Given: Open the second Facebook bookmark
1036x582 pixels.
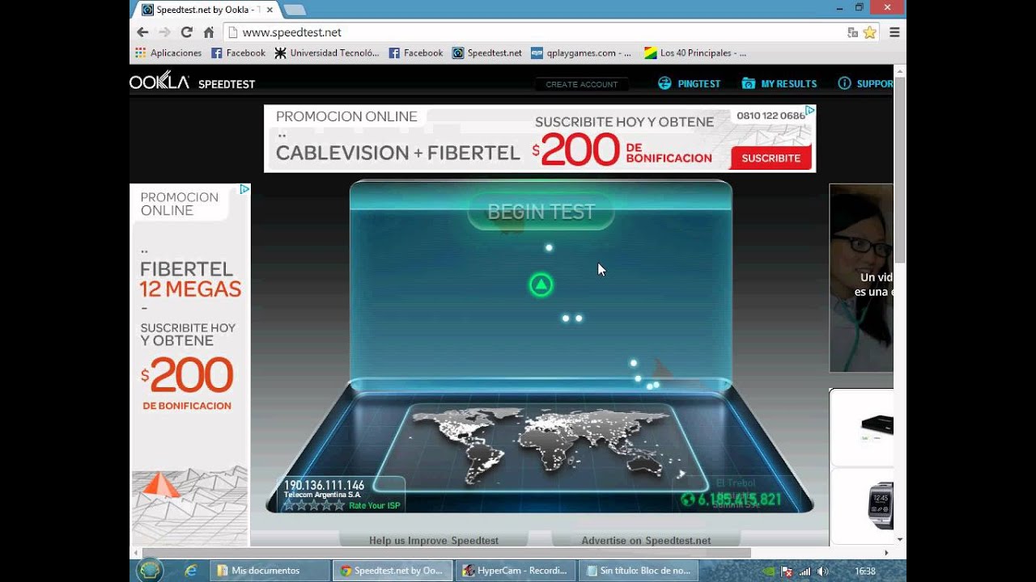Looking at the screenshot, I should tap(416, 53).
